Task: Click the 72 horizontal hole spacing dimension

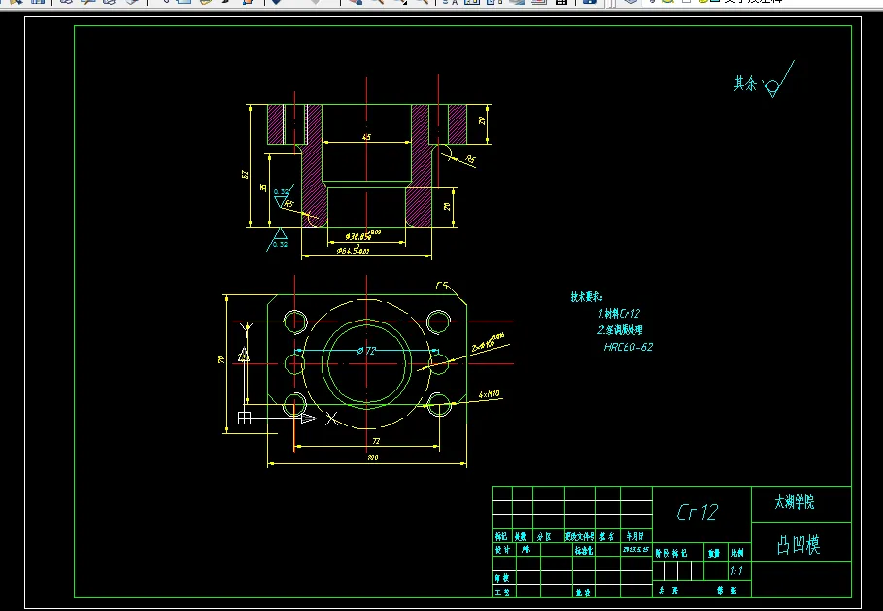Action: click(376, 441)
